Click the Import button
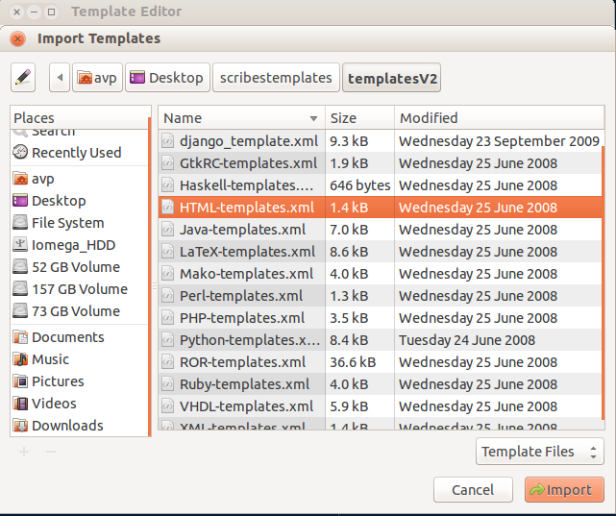This screenshot has height=516, width=616. [564, 490]
